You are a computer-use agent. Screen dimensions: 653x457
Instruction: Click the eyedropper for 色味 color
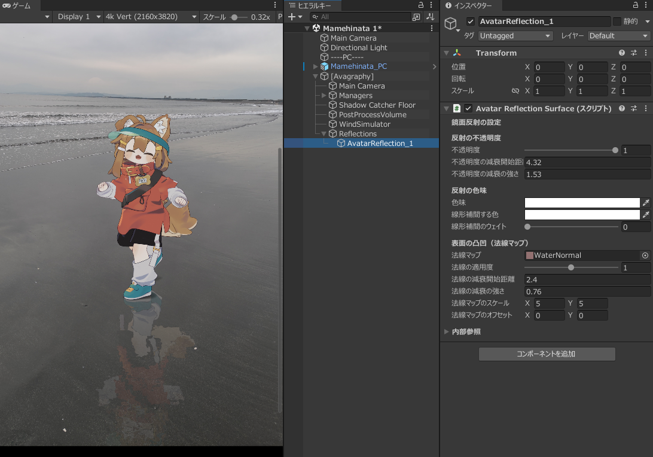[646, 202]
